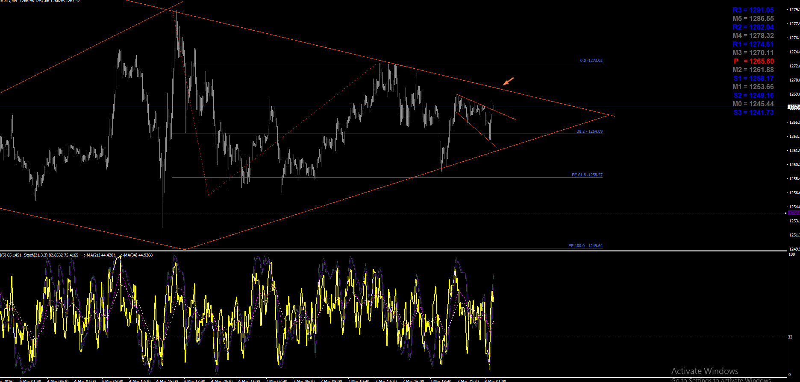Image resolution: width=800 pixels, height=382 pixels.
Task: Select the S1 = 1258.17 support label
Action: pyautogui.click(x=753, y=79)
